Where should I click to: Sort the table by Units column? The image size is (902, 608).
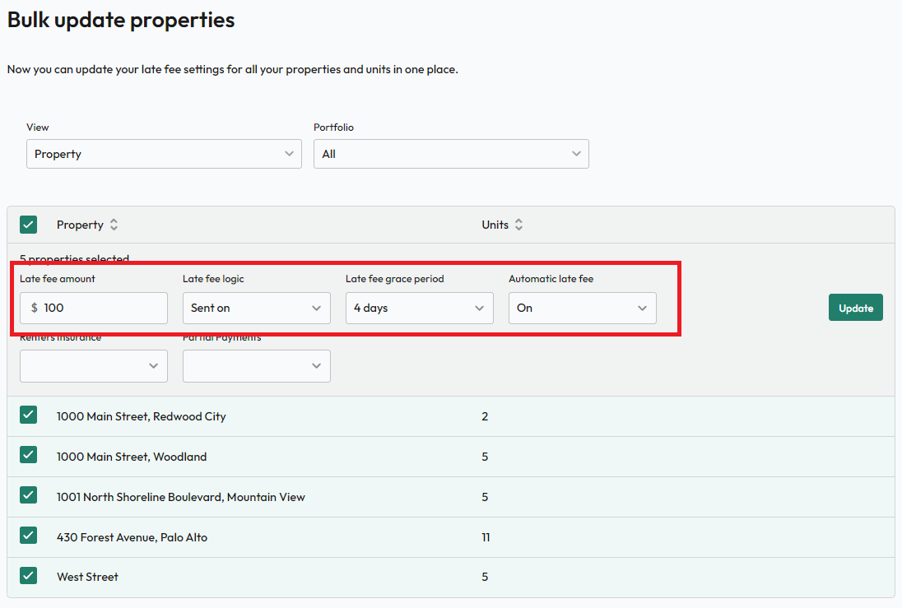tap(518, 225)
